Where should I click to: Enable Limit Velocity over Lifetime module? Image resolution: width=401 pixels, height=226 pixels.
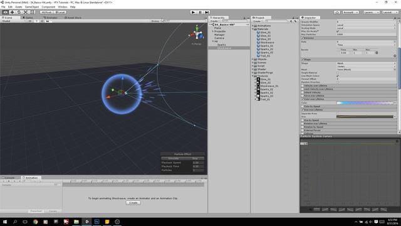pyautogui.click(x=303, y=89)
